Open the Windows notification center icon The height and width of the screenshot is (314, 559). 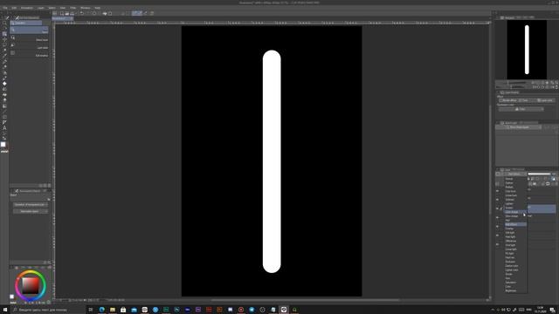pos(552,310)
